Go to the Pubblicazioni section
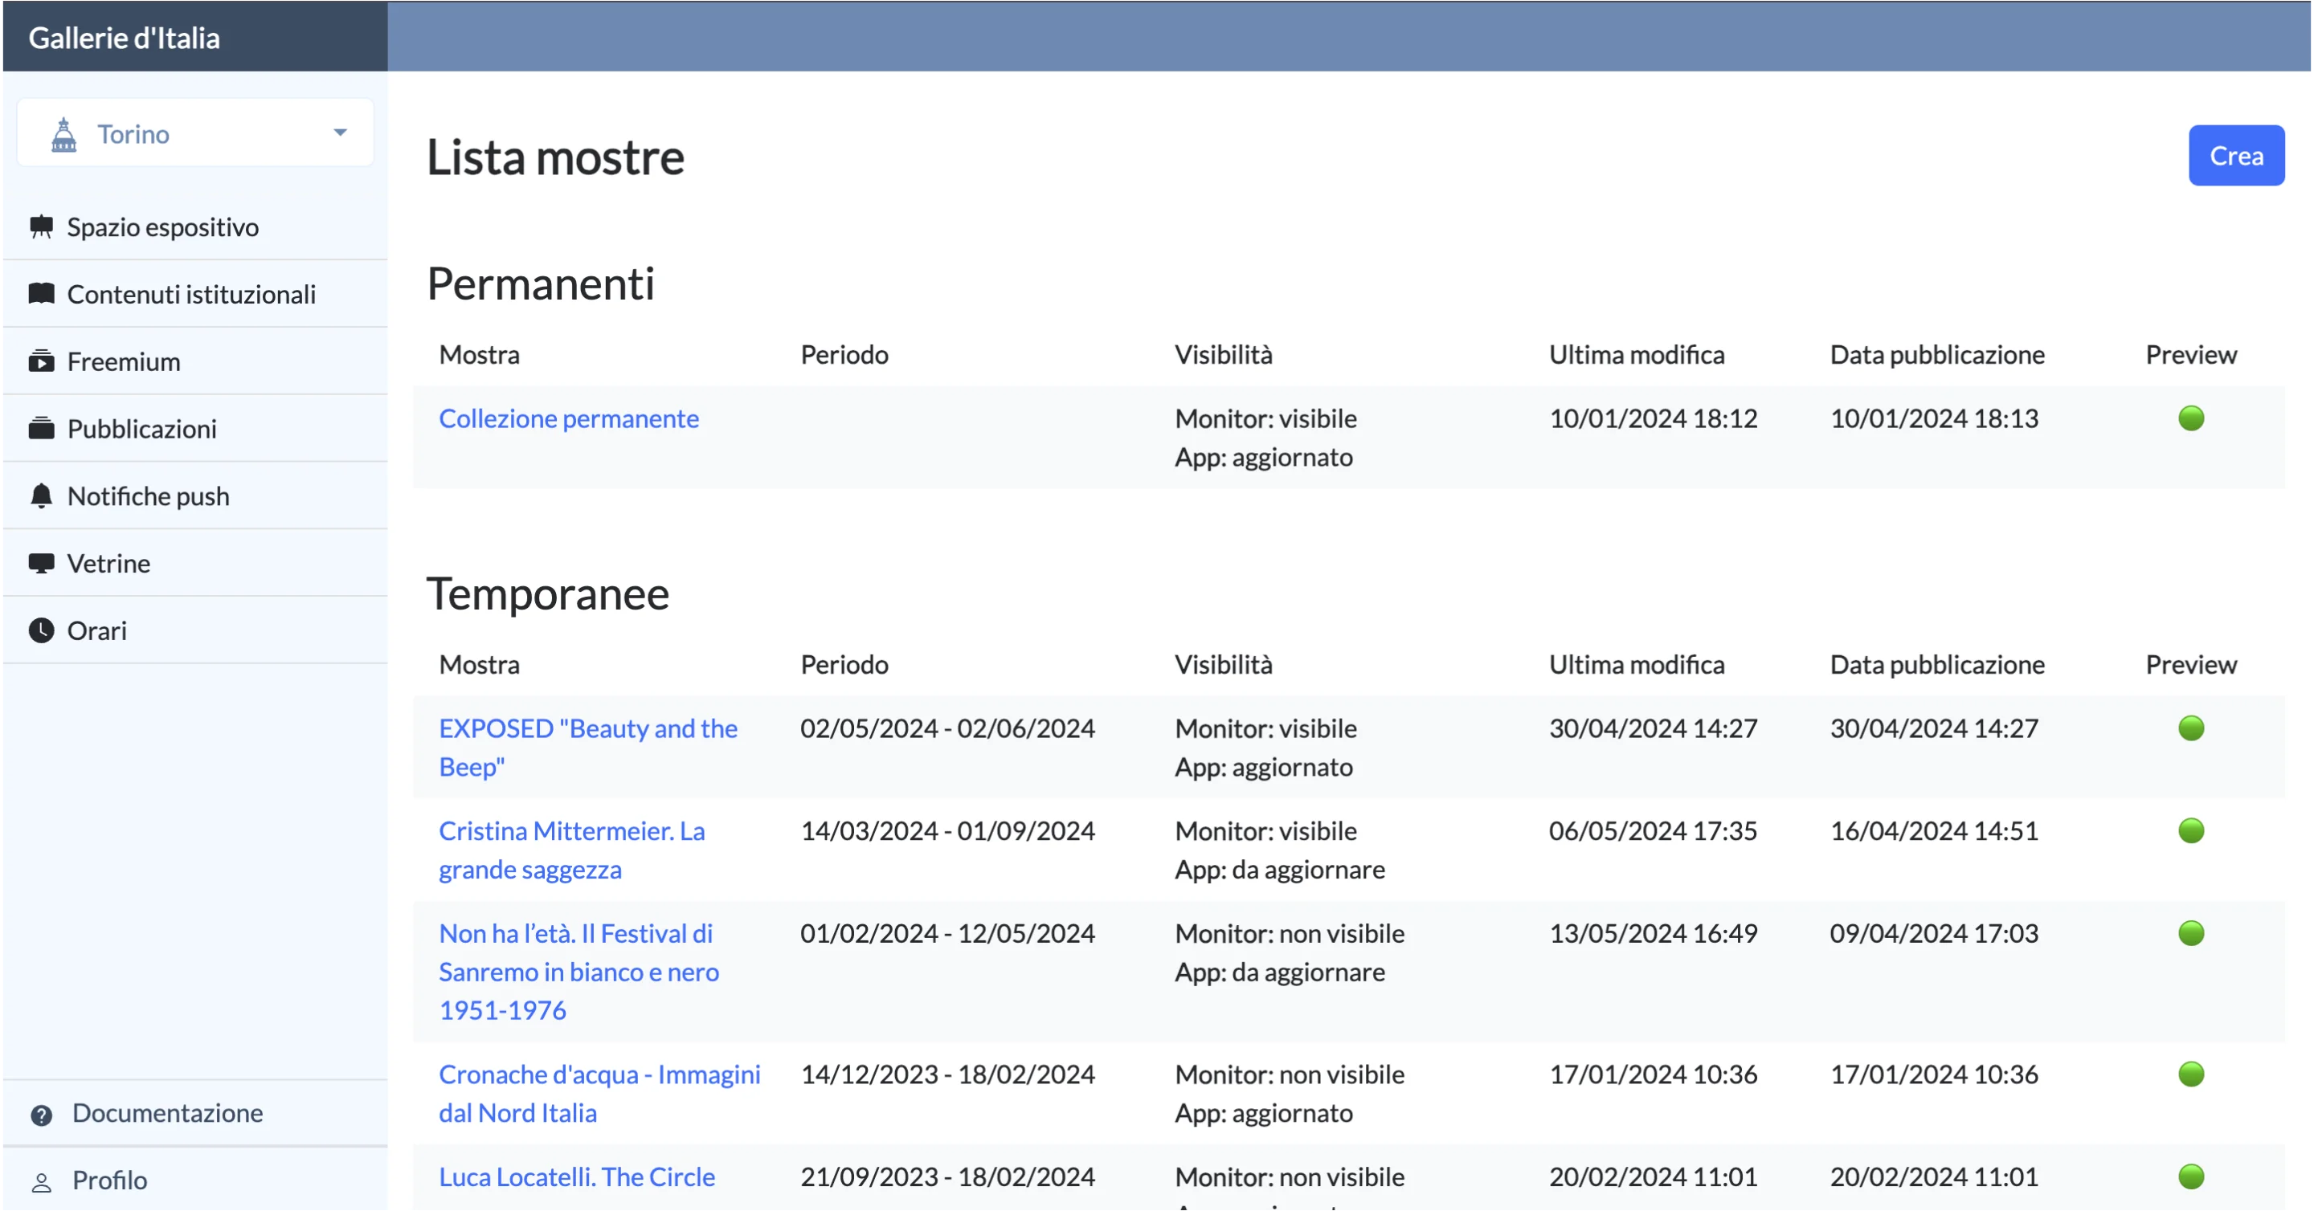Viewport: 2314px width, 1211px height. (x=142, y=428)
